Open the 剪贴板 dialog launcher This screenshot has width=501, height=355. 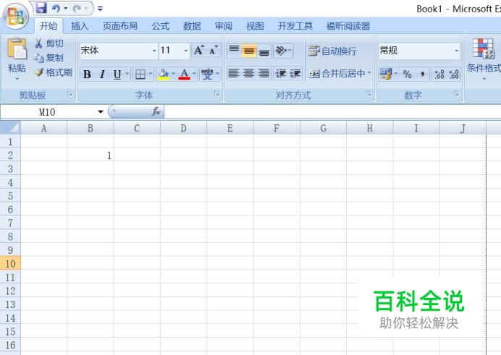[70, 93]
